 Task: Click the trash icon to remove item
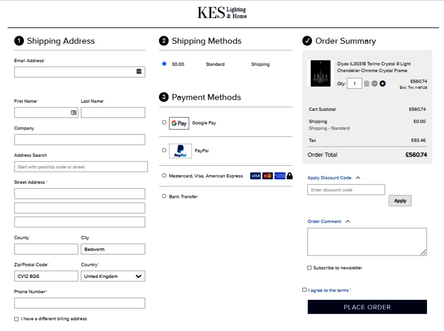[366, 84]
